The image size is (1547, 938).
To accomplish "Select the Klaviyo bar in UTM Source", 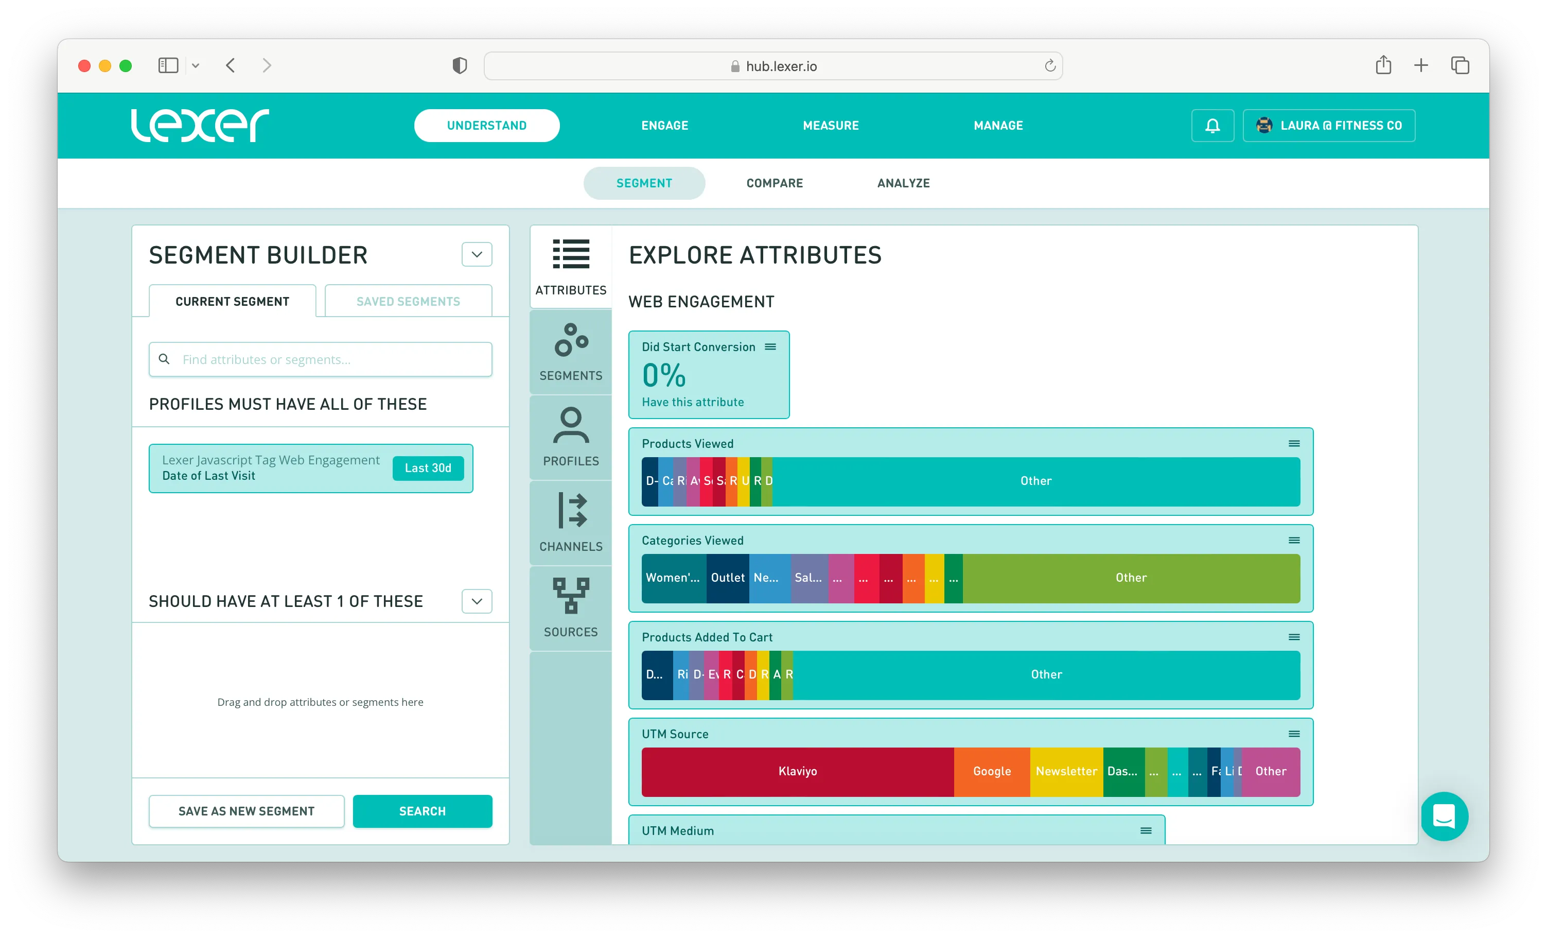I will click(797, 772).
